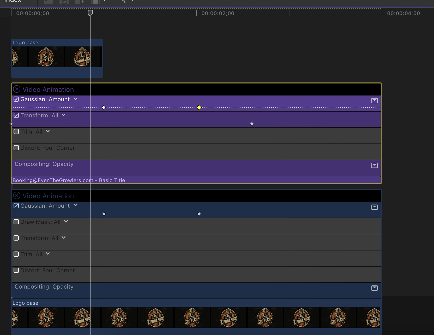The image size is (434, 335).
Task: Disable Transform All in title clip's animation
Action: tap(16, 115)
